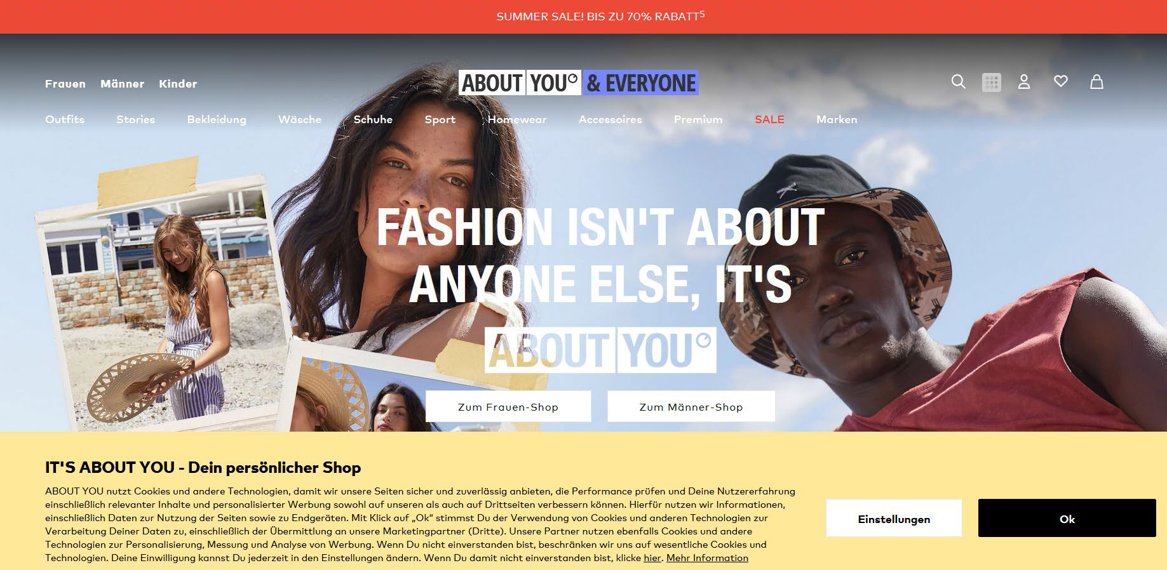
Task: Open cookie Einstellungen button
Action: tap(894, 518)
